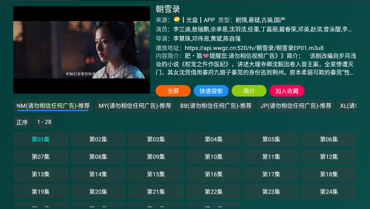Screen dimensions: 370x209
Task: Click the pink heart icon in description
Action: (206, 56)
